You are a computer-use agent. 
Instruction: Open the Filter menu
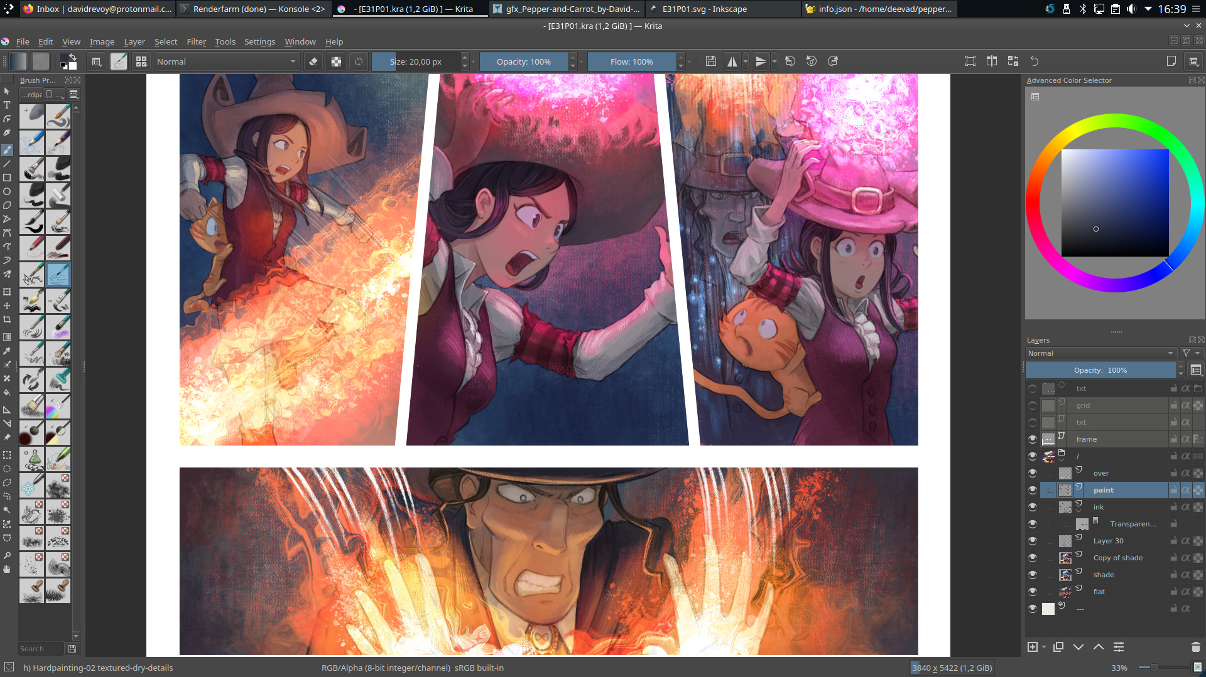coord(196,41)
